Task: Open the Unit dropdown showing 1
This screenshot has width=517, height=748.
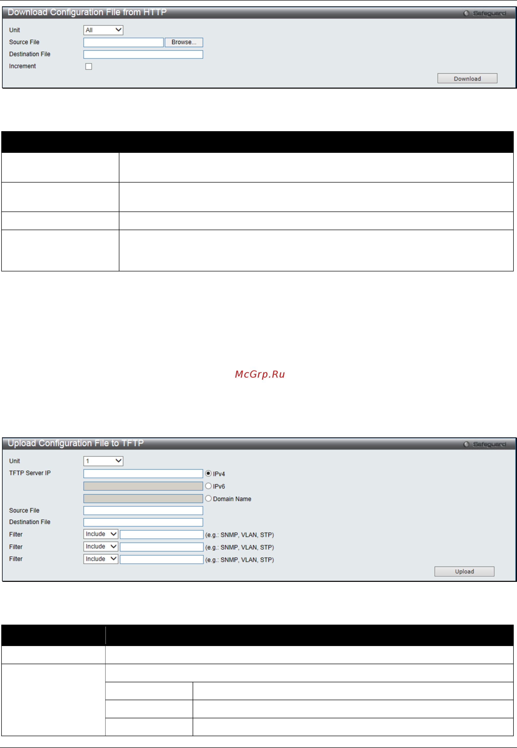Action: (103, 461)
